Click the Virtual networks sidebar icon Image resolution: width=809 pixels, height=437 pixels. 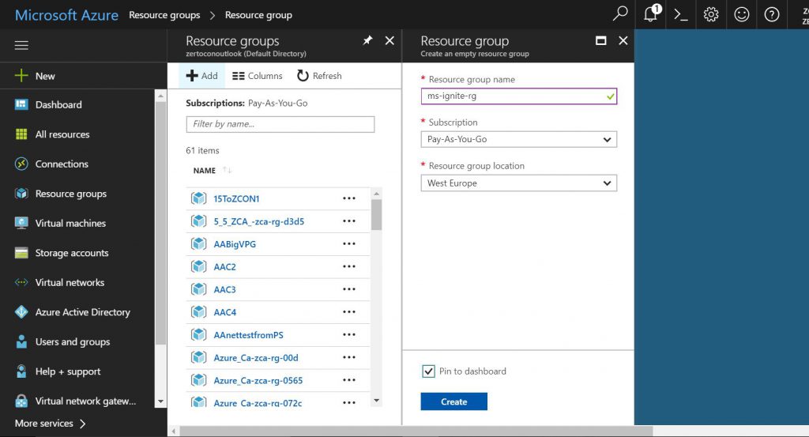21,282
